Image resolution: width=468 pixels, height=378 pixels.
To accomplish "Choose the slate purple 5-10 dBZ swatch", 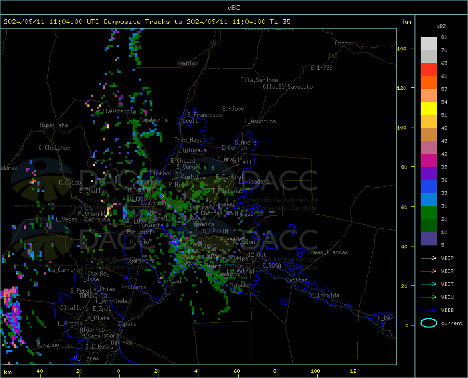I will pyautogui.click(x=428, y=239).
